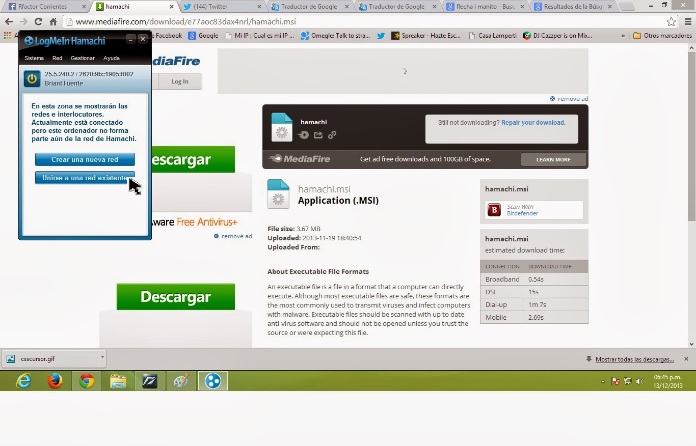Open the Red menu in Hamachi
Viewport: 696px width, 446px height.
tap(57, 58)
